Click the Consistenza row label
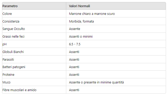The width and height of the screenshot is (167, 97). click(11, 21)
